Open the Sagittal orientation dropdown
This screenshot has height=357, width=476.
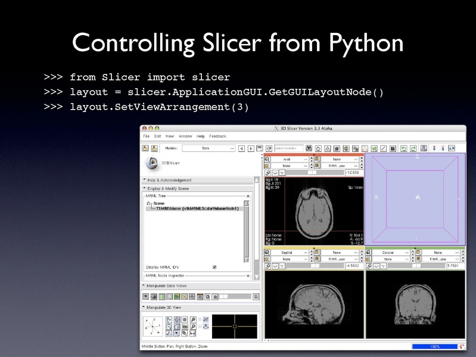click(x=290, y=253)
